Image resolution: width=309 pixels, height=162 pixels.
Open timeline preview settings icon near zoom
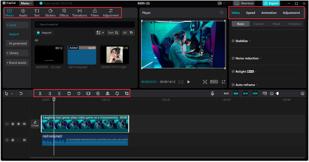pos(265,94)
